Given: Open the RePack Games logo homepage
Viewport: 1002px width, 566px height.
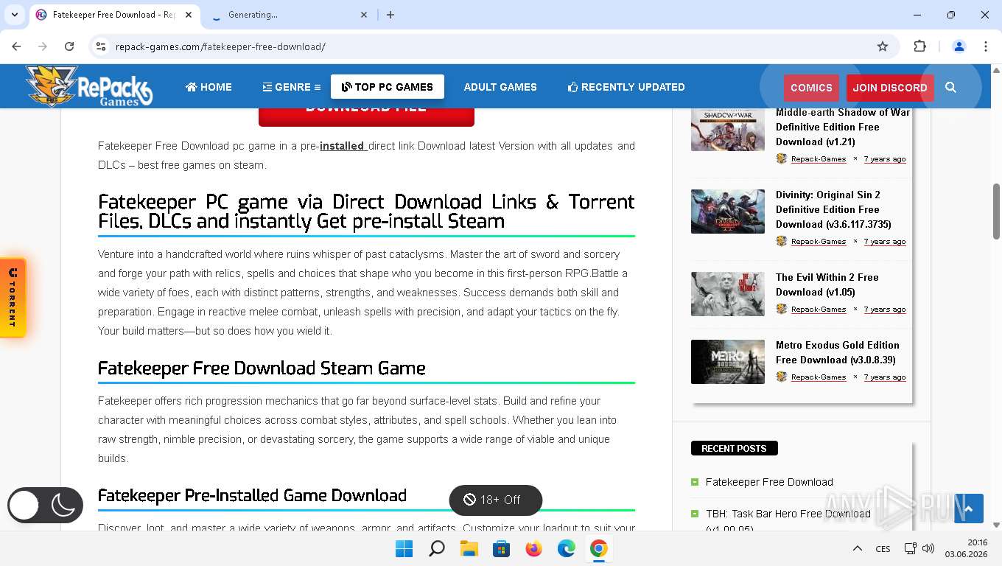Looking at the screenshot, I should (89, 86).
